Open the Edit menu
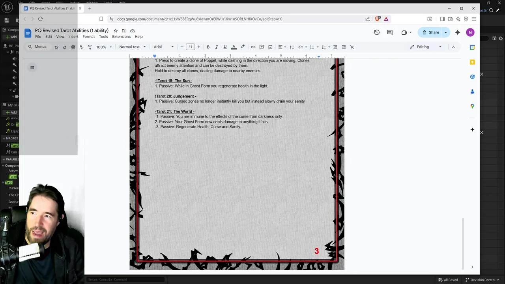The width and height of the screenshot is (505, 284). tap(49, 37)
